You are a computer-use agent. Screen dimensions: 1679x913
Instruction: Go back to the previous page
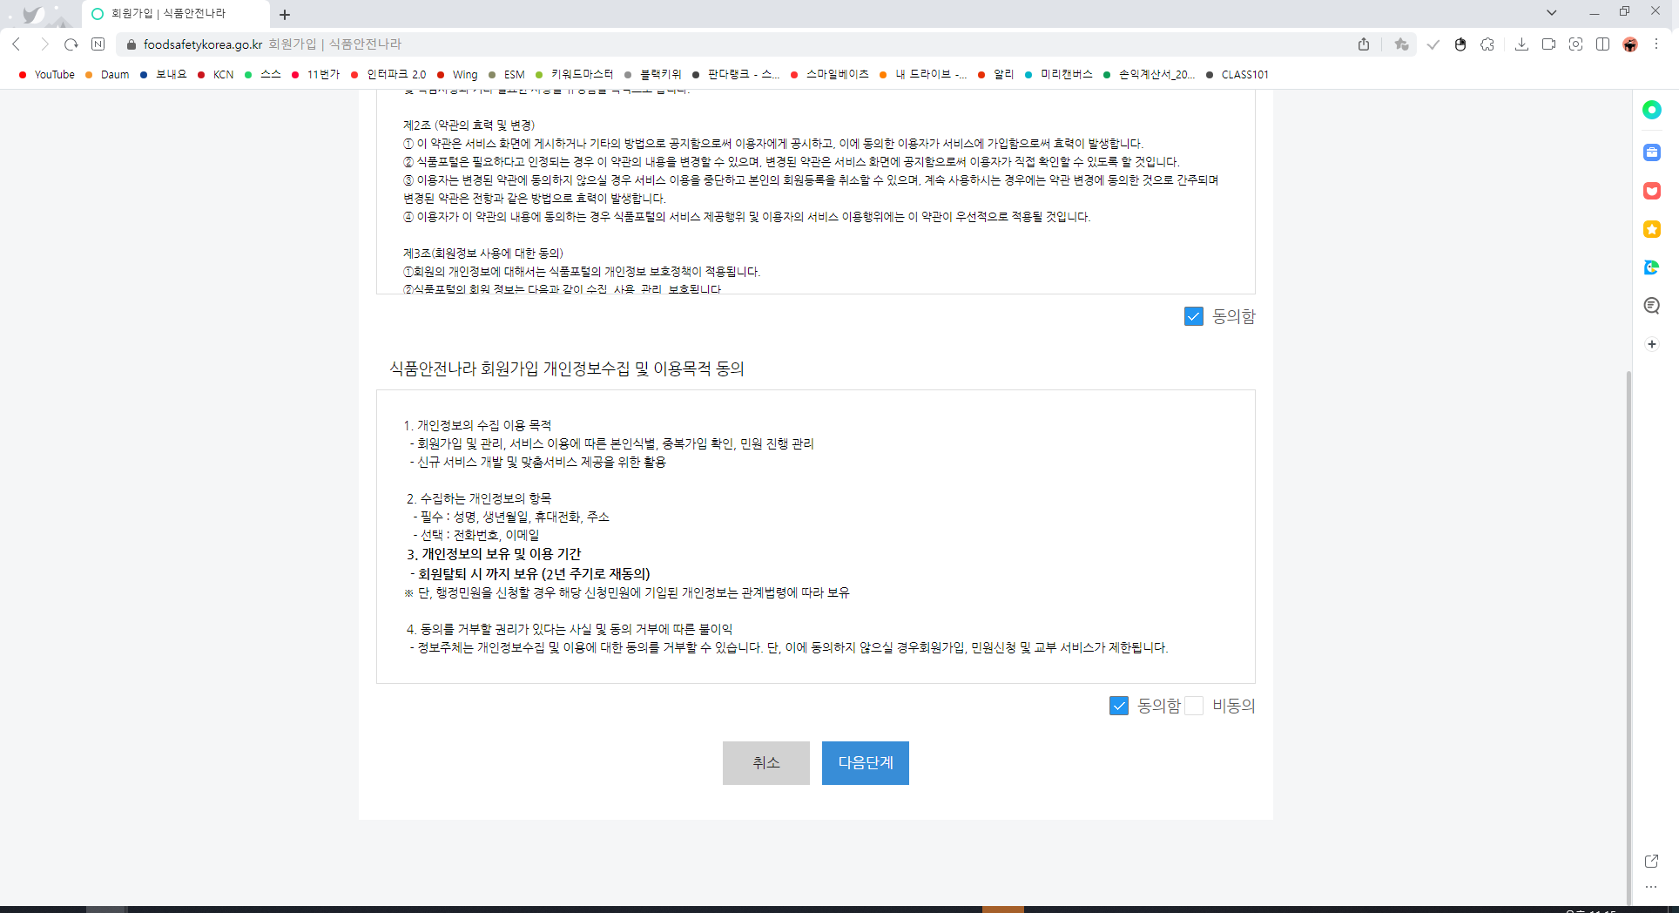point(17,44)
